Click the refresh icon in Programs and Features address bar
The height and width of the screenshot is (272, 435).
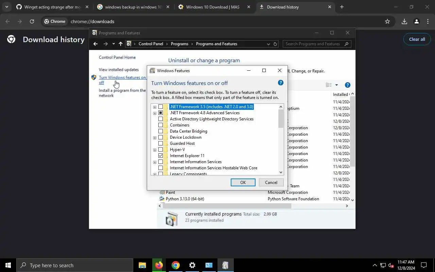coord(275,44)
